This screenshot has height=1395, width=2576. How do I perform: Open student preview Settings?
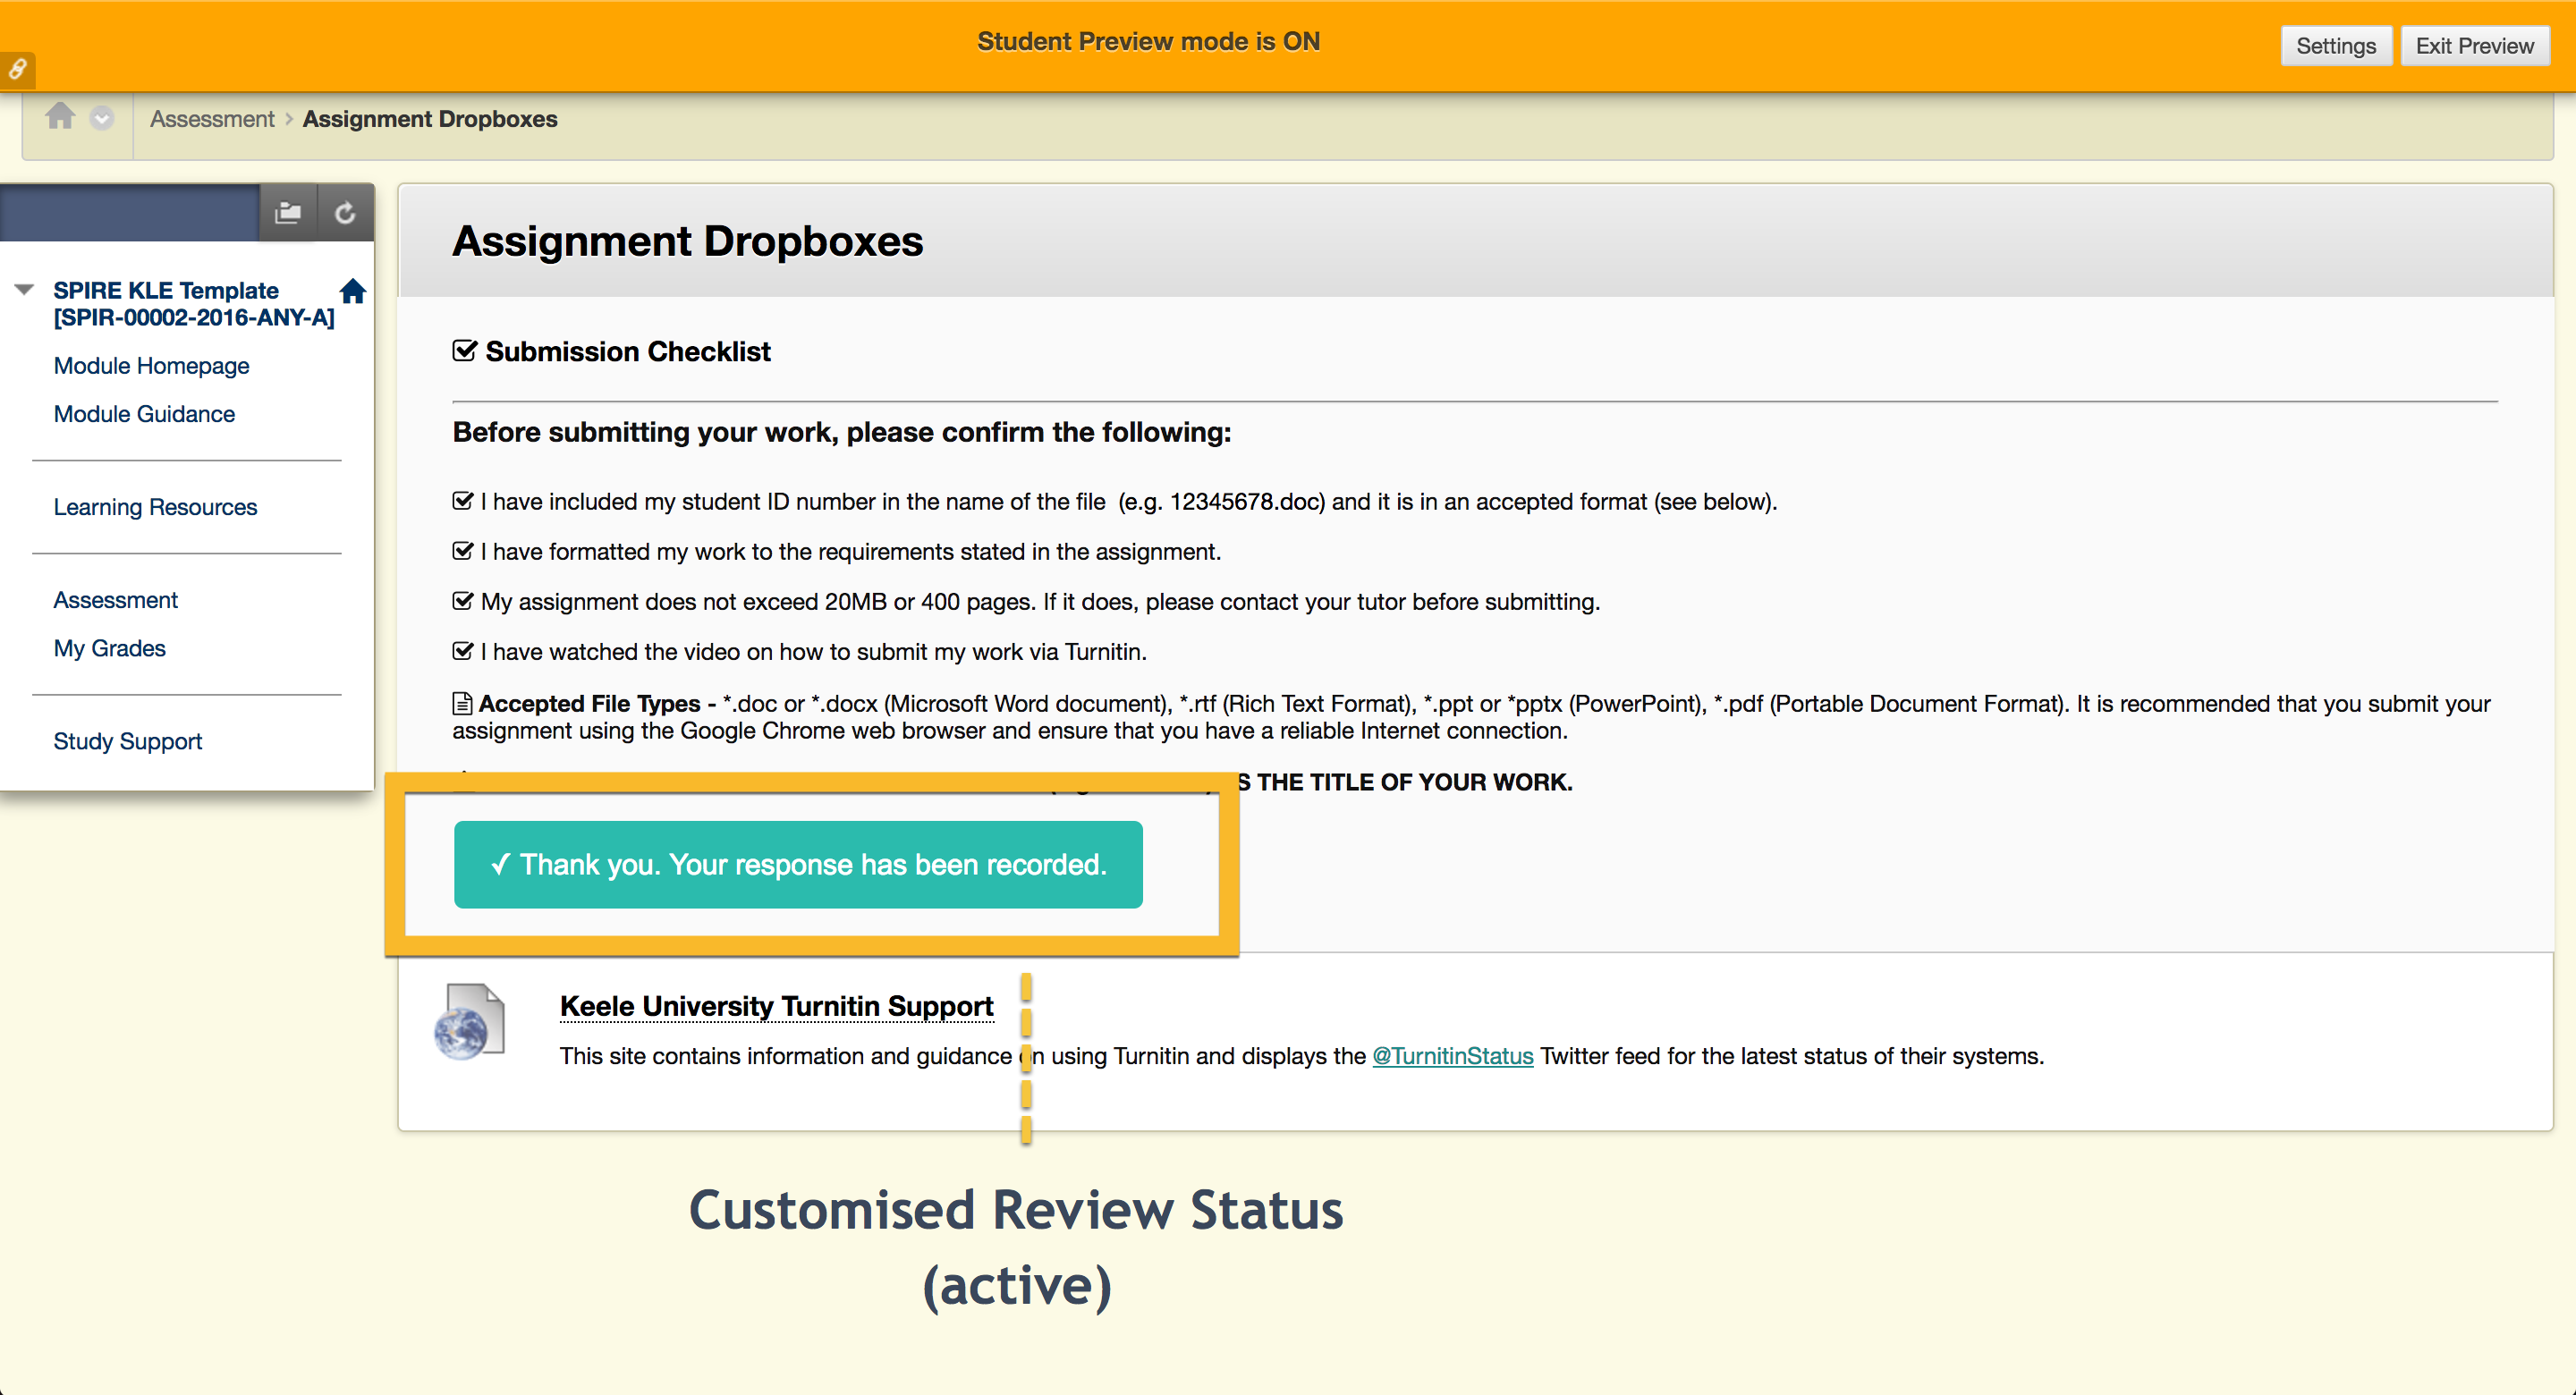click(2335, 46)
